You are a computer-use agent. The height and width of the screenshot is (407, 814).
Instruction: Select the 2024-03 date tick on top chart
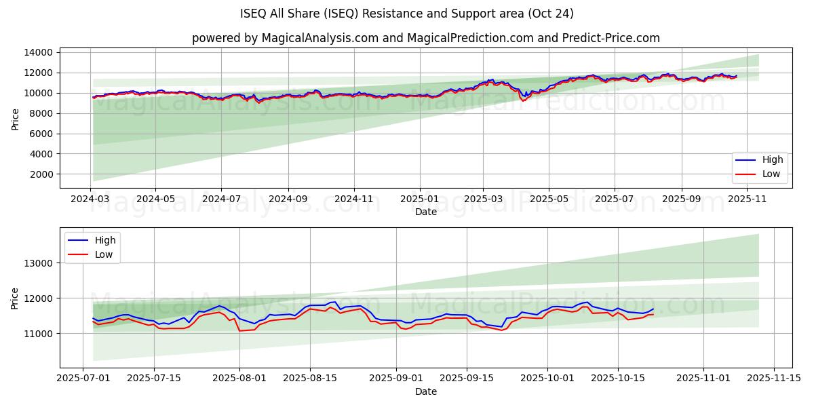point(90,200)
